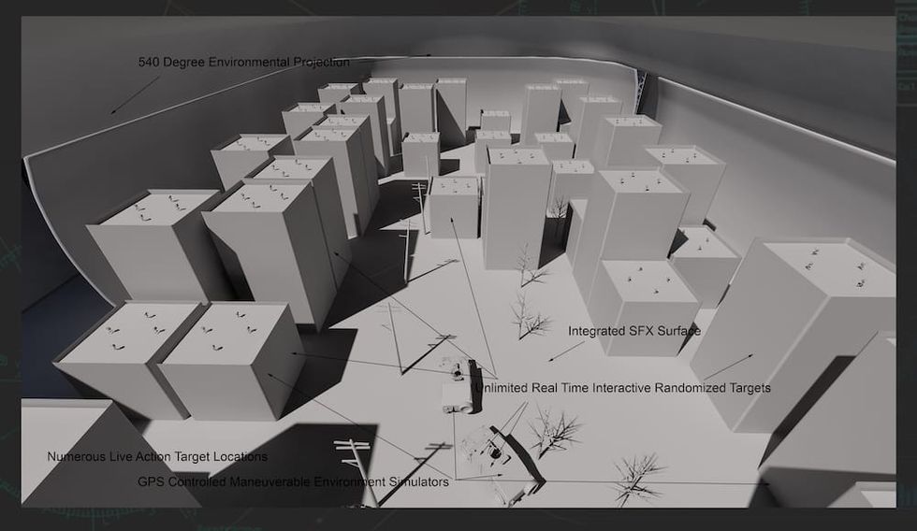Click 'GPS Controlled Maneuverable Environment Simulators' label
The image size is (917, 531).
click(293, 481)
